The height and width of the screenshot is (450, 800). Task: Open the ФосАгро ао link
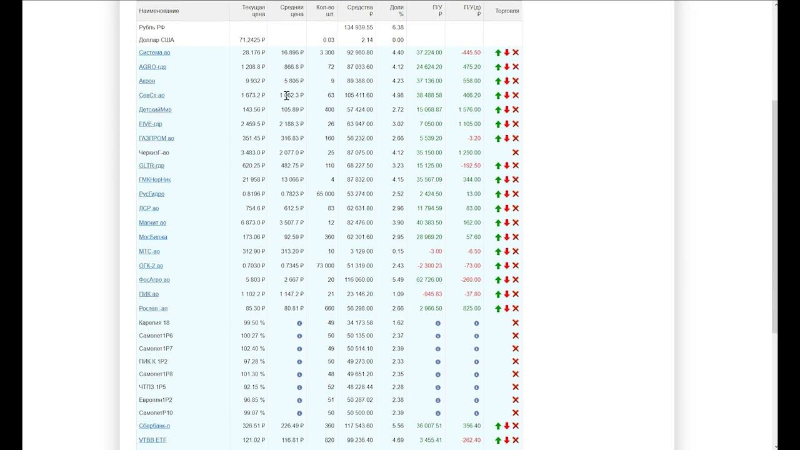click(154, 280)
